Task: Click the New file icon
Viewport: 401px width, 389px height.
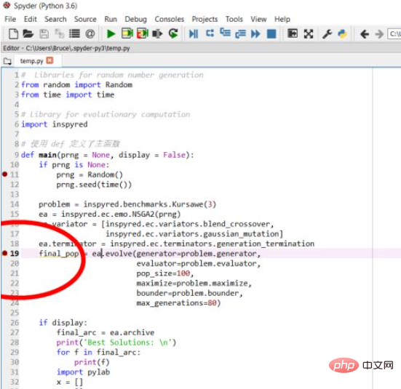Action: coord(13,33)
